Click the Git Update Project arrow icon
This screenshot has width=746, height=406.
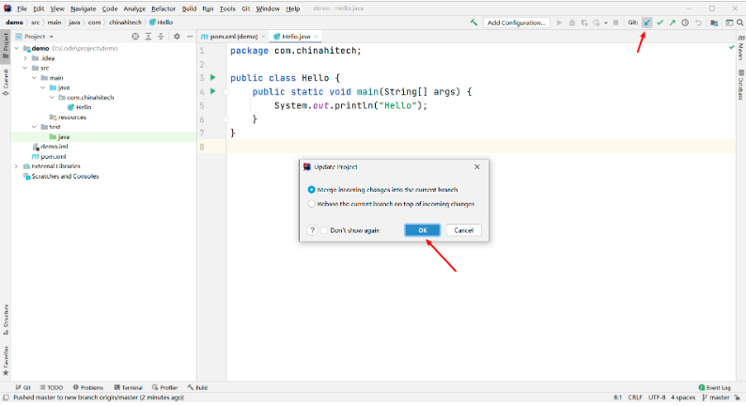[x=647, y=23]
